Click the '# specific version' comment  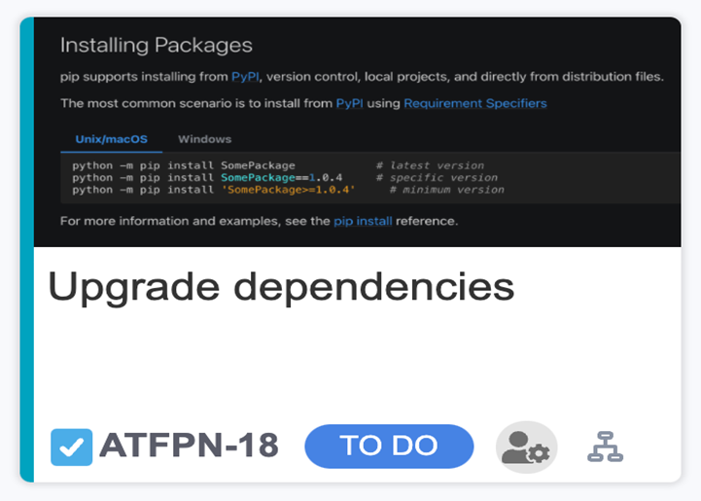[x=437, y=178]
